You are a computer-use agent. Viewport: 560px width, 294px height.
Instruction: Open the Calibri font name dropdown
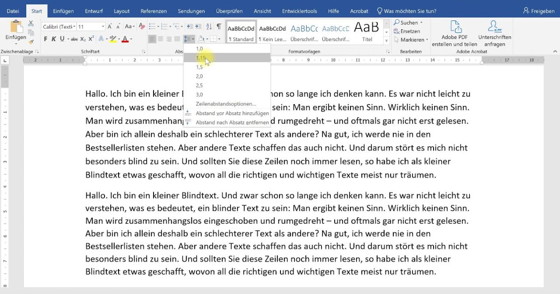pyautogui.click(x=74, y=27)
